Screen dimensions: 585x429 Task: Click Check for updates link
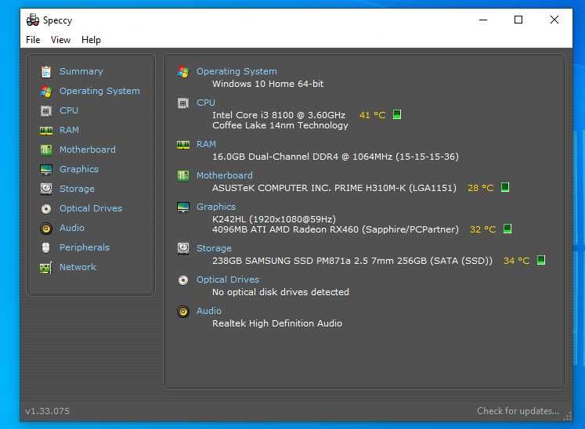[518, 411]
